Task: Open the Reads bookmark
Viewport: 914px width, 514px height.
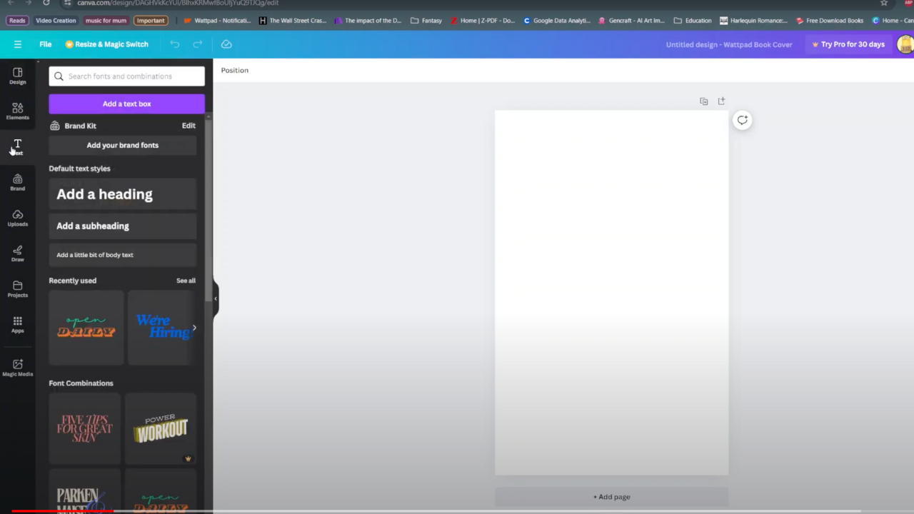Action: tap(17, 21)
